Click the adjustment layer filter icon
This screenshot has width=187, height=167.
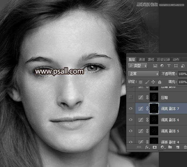point(162,66)
